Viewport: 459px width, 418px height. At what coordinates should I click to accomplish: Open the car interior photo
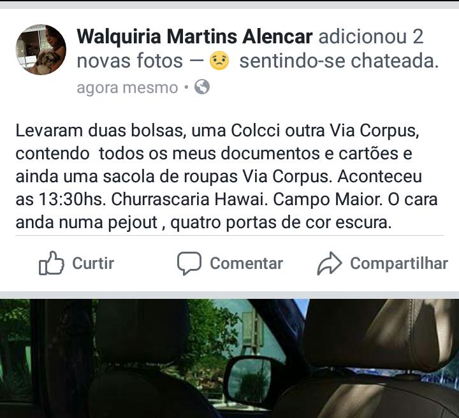tap(229, 358)
